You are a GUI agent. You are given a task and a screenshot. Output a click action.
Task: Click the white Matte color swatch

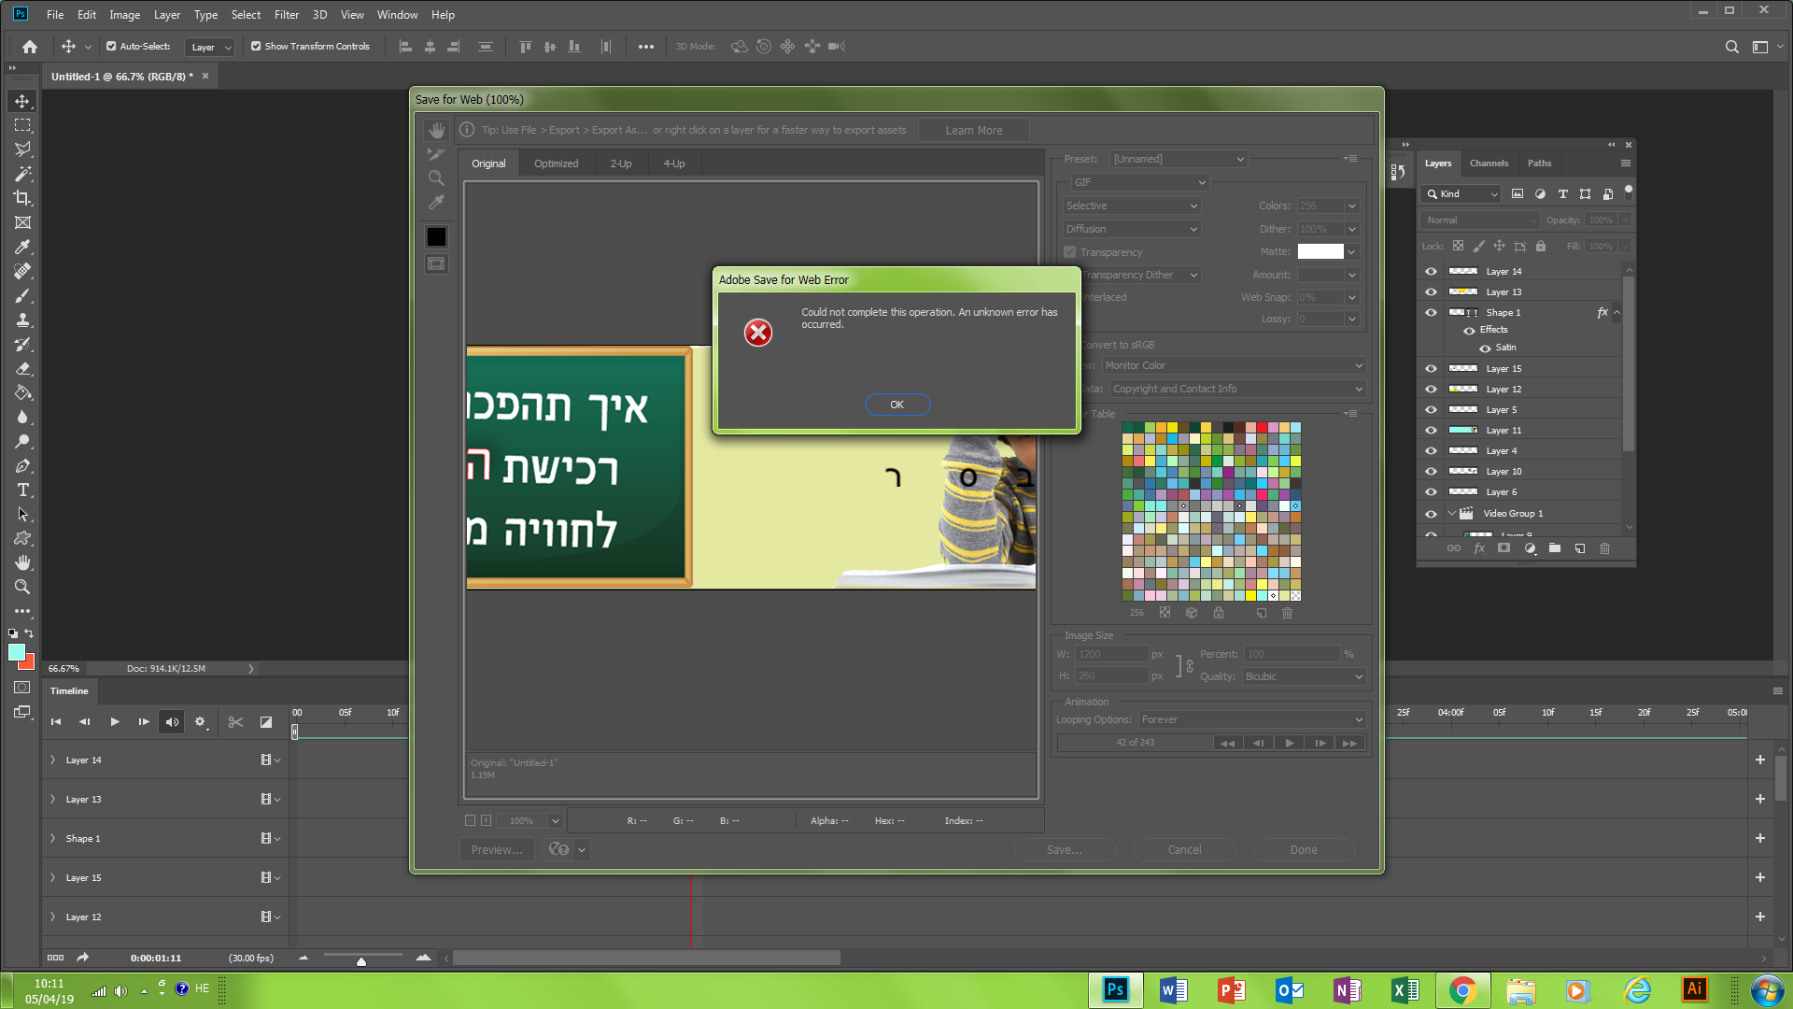1320,251
